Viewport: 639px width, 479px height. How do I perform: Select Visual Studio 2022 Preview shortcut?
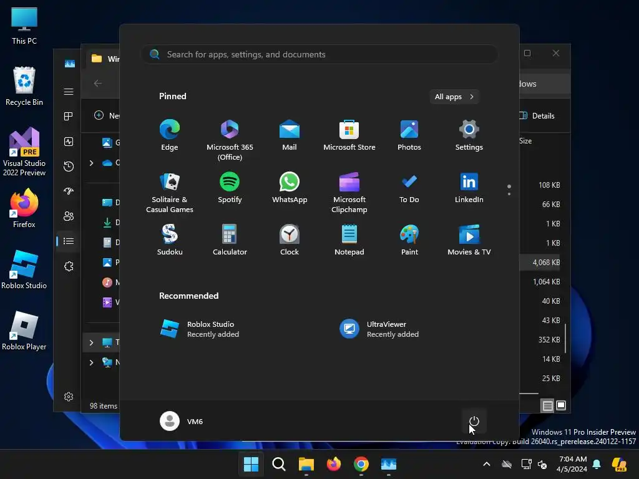point(24,152)
